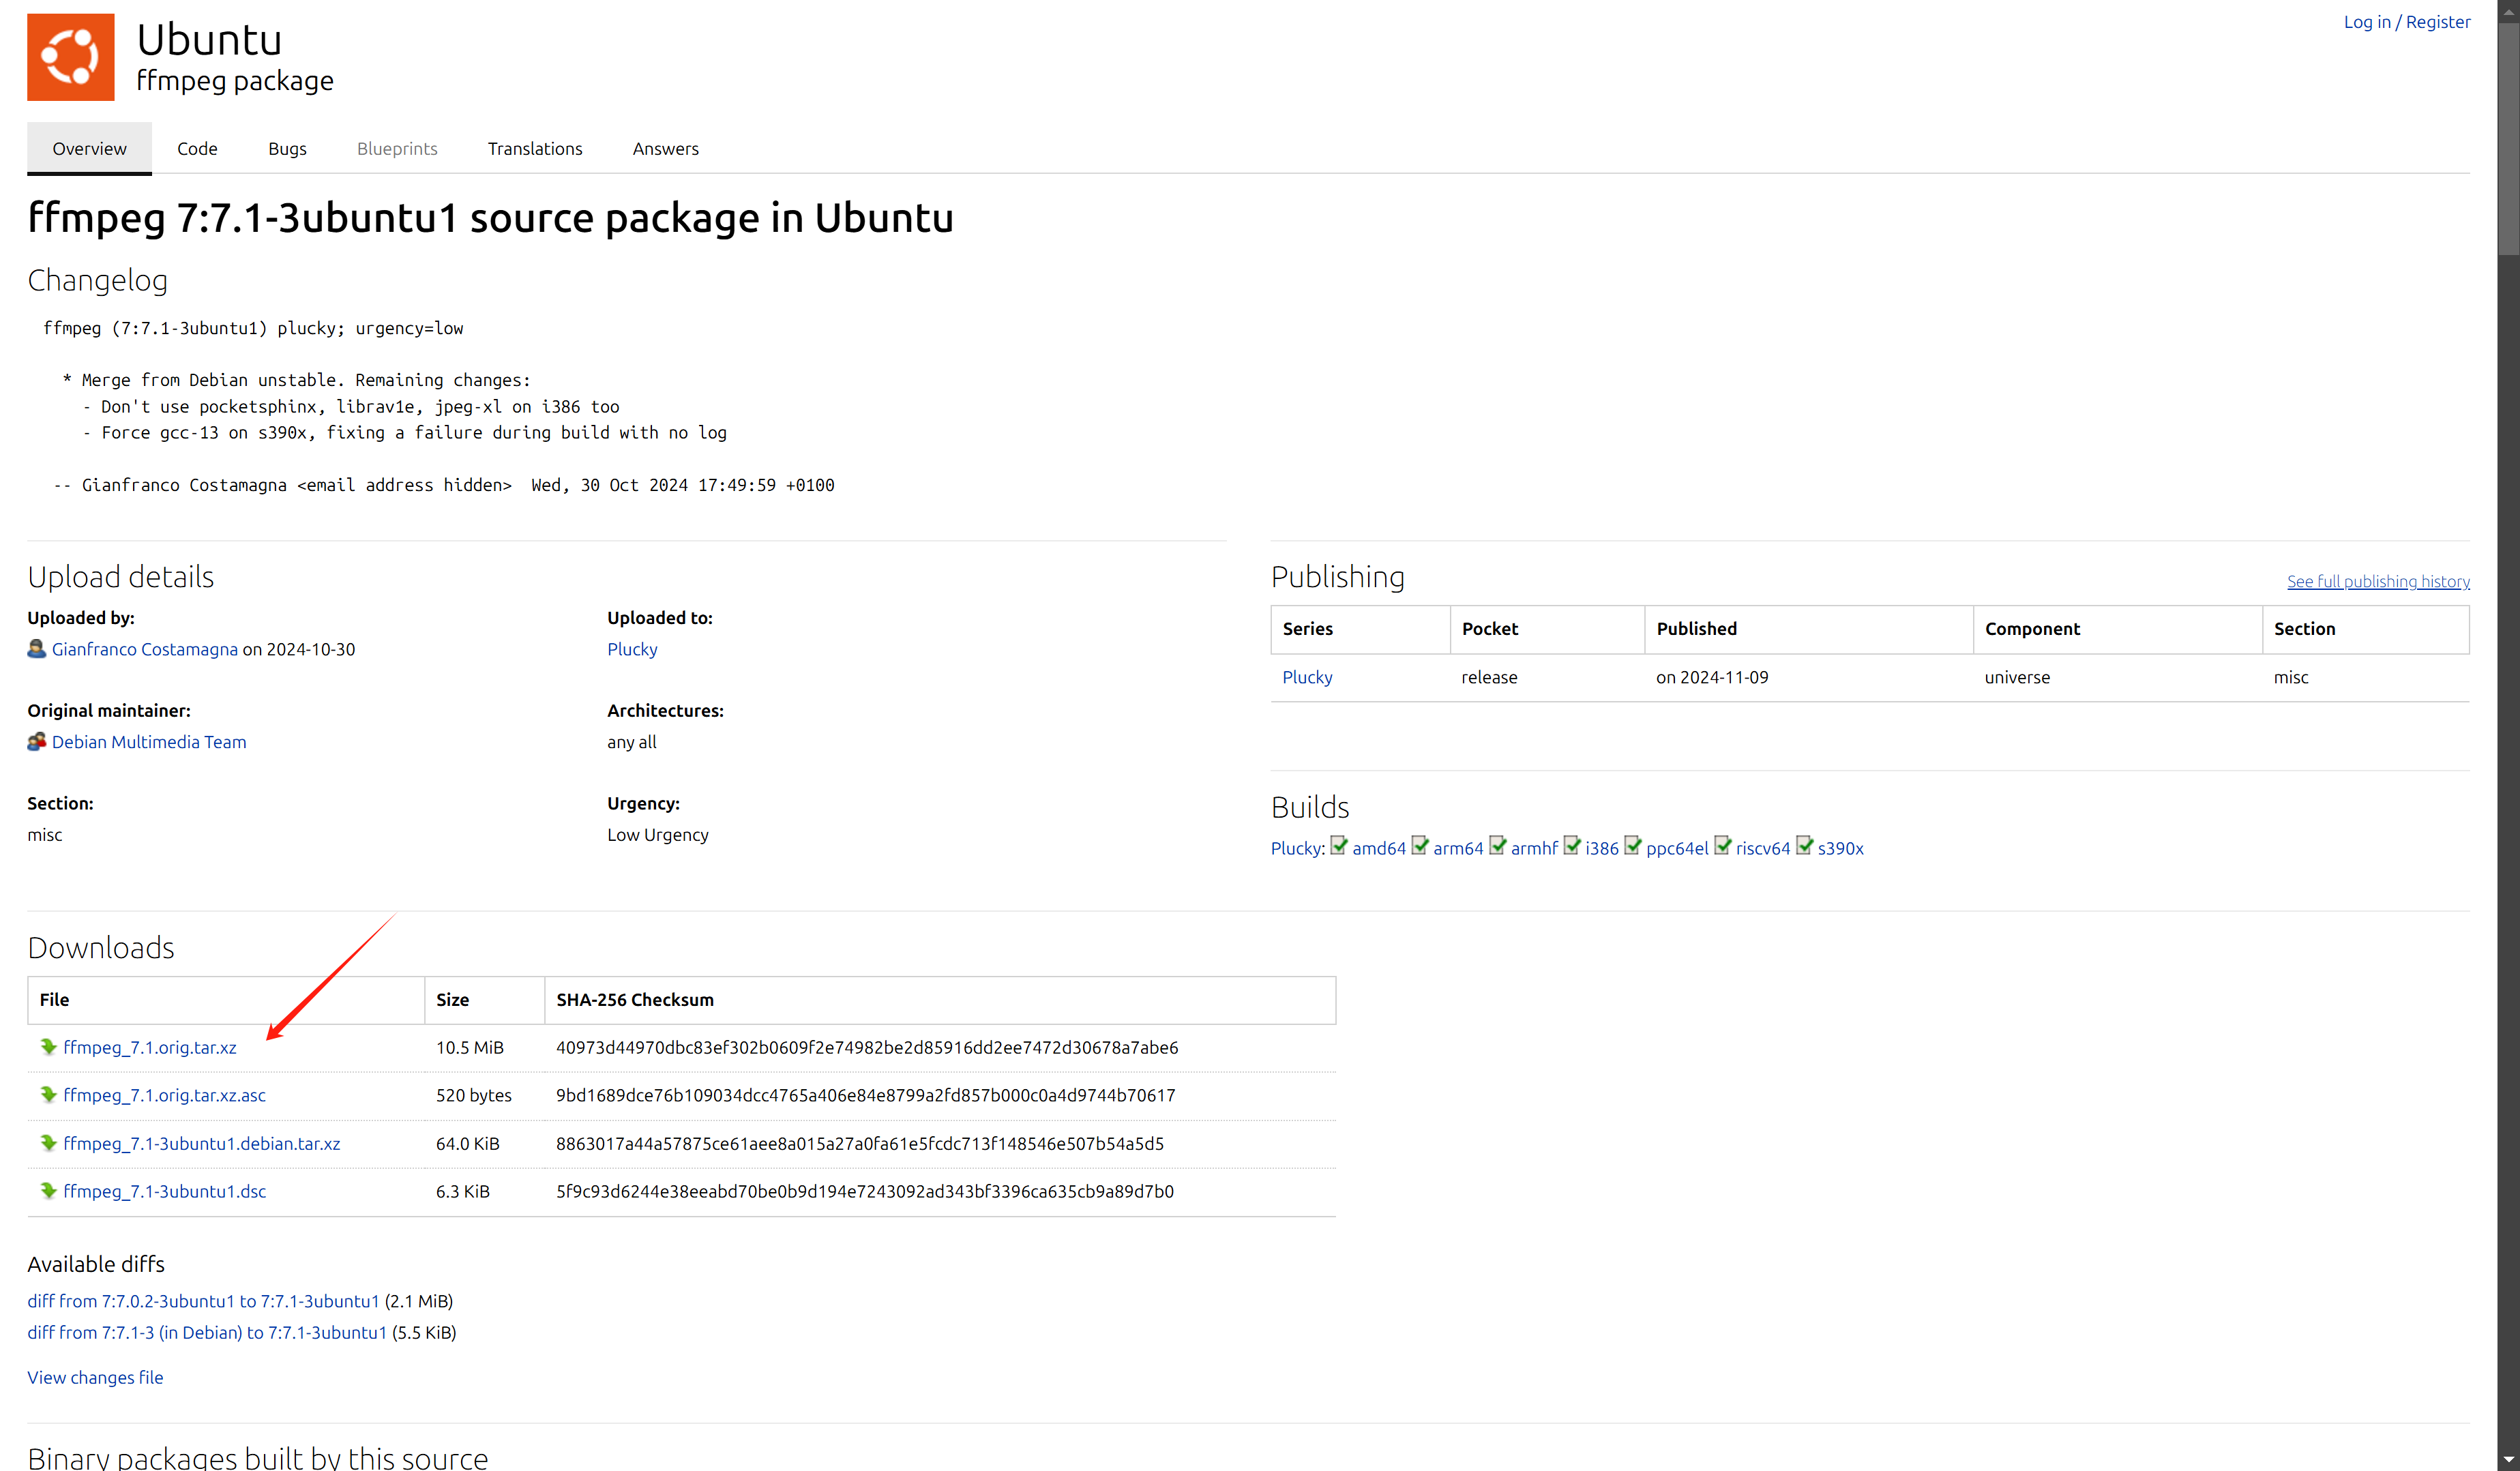Click the Ubuntu logo icon
The height and width of the screenshot is (1471, 2520).
[70, 57]
